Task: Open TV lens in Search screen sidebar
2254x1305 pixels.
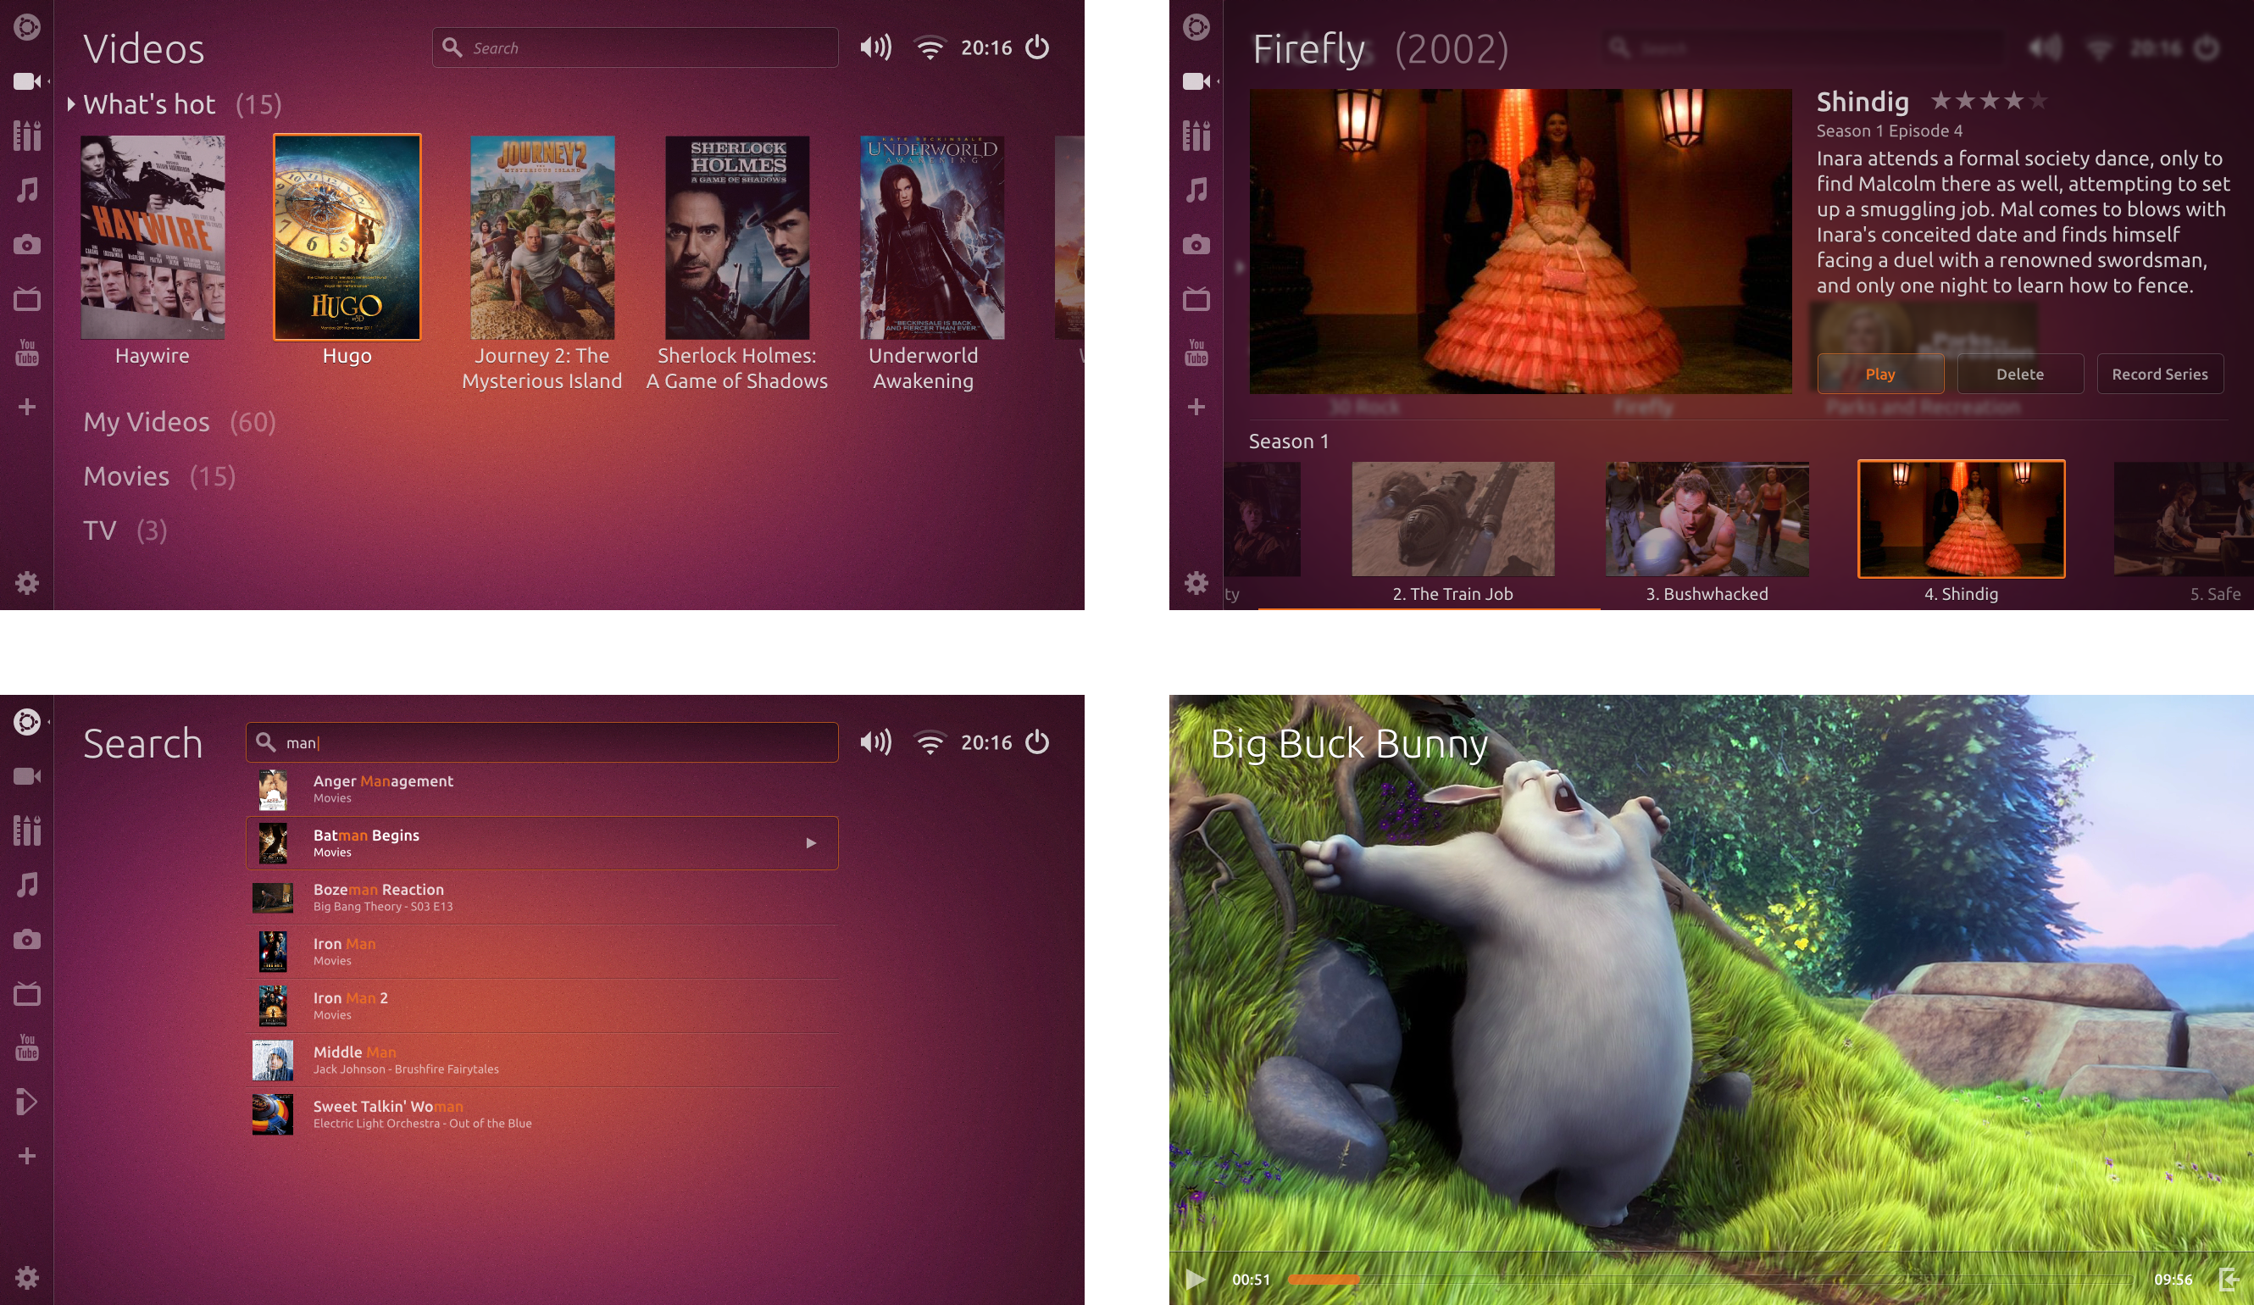Action: pyautogui.click(x=27, y=994)
